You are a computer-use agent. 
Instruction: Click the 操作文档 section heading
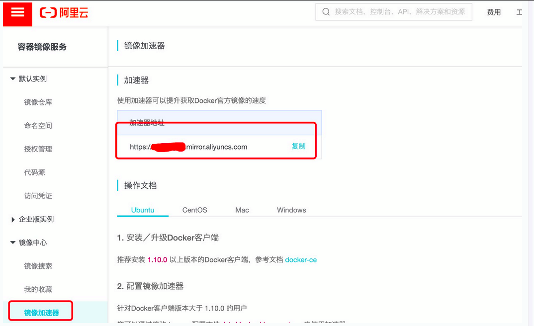coord(140,185)
